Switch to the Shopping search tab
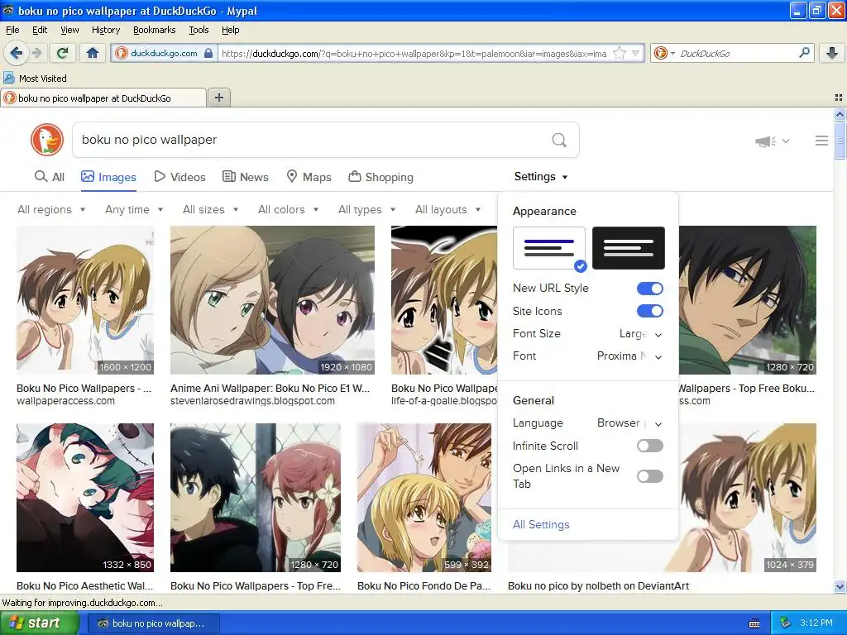The height and width of the screenshot is (635, 847). [x=380, y=177]
